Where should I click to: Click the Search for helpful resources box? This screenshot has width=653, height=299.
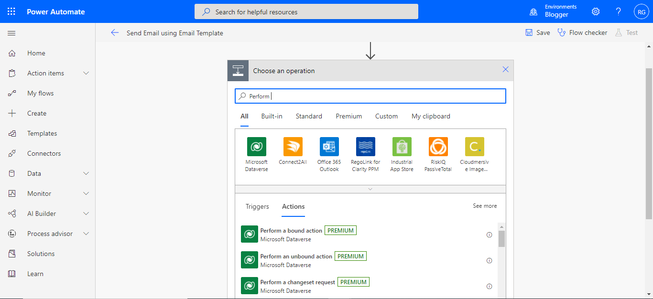coord(306,11)
